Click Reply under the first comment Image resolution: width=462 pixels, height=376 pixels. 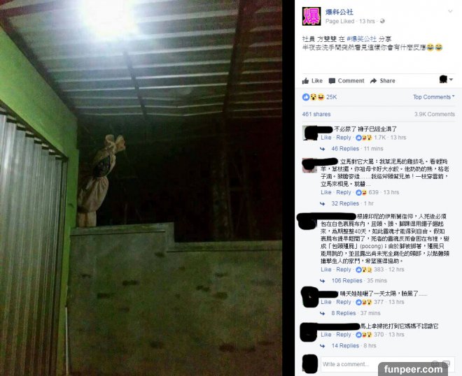(344, 138)
